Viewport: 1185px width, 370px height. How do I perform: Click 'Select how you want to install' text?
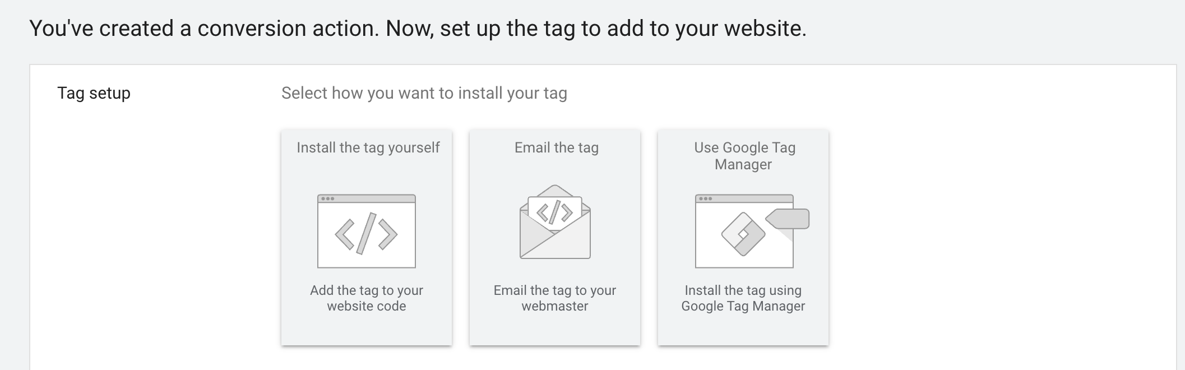424,93
